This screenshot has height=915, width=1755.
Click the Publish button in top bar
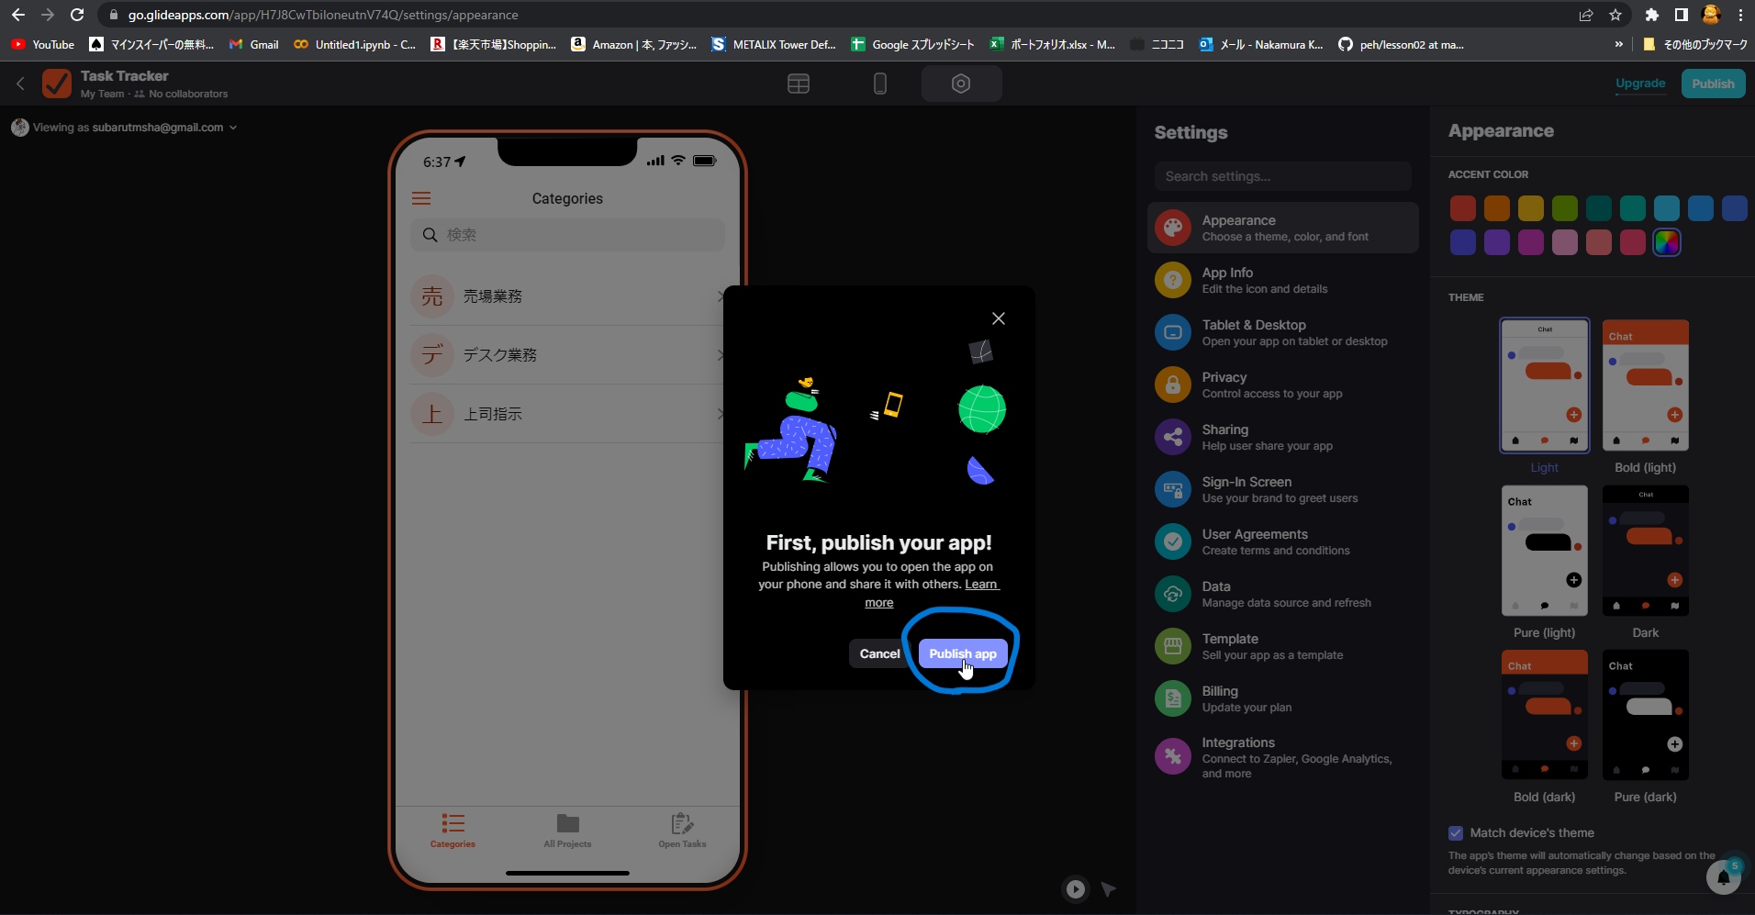(x=1713, y=84)
